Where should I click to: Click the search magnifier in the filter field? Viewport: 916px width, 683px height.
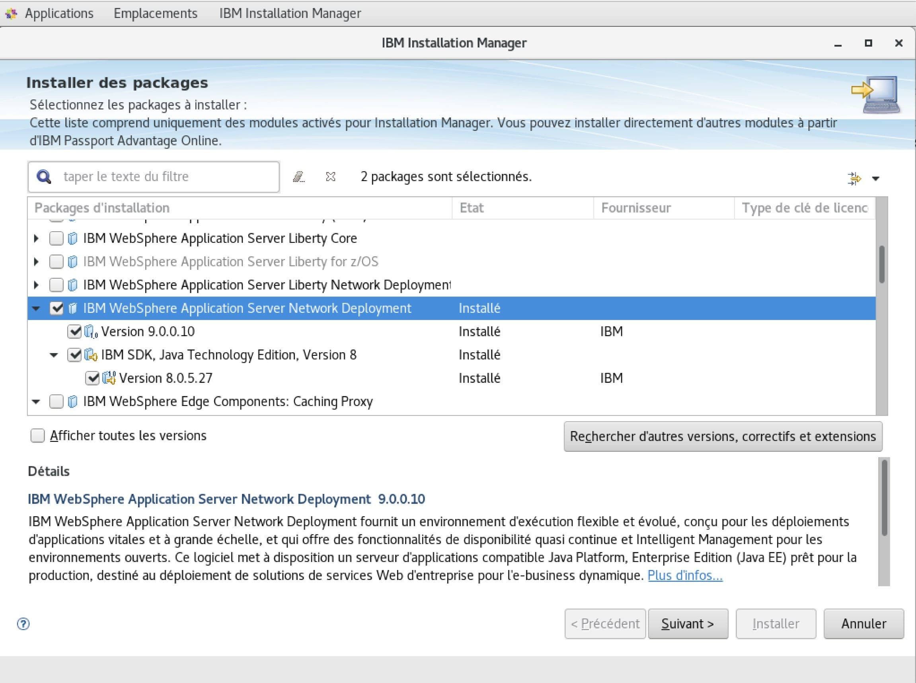pos(44,177)
